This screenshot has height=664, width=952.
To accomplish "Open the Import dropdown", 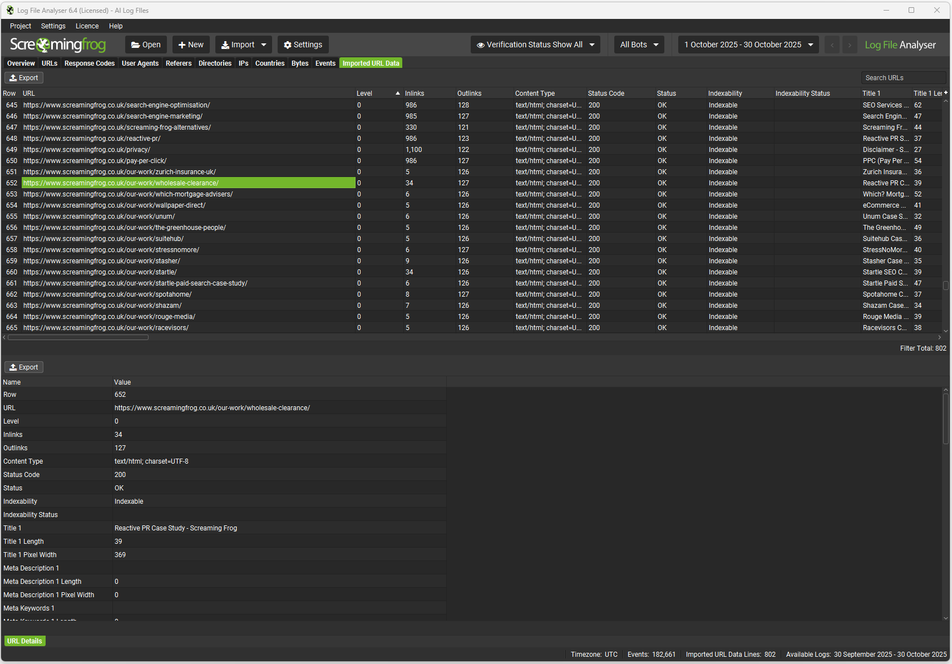I will (244, 45).
